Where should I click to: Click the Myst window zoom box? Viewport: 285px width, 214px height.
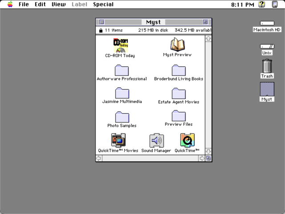[x=205, y=22]
